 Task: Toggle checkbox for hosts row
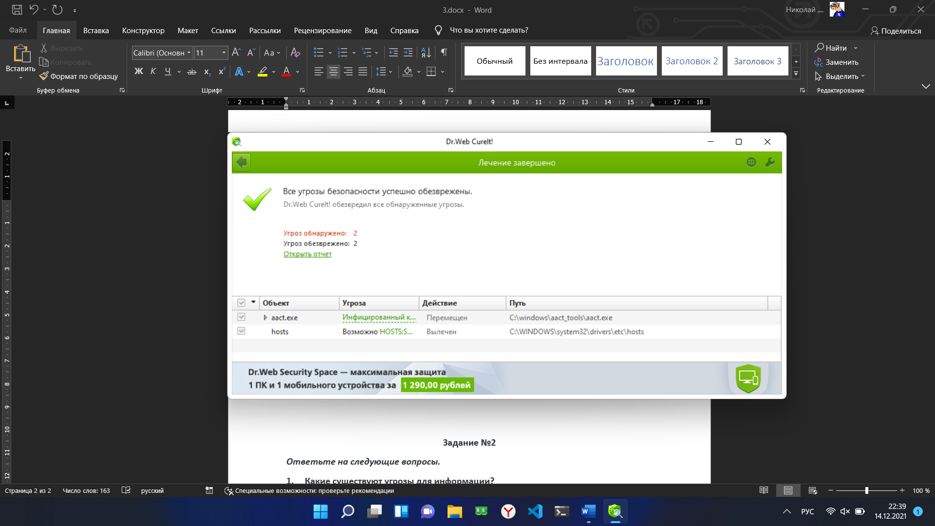pos(241,331)
